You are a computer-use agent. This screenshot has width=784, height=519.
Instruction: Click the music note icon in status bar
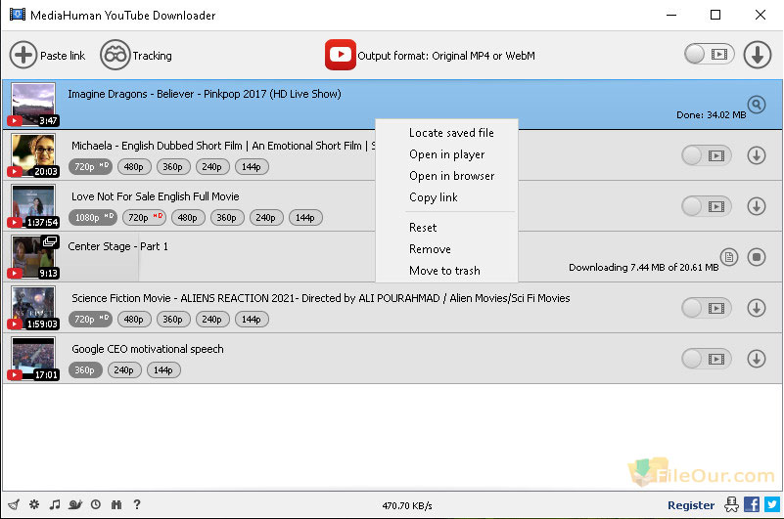click(x=55, y=504)
